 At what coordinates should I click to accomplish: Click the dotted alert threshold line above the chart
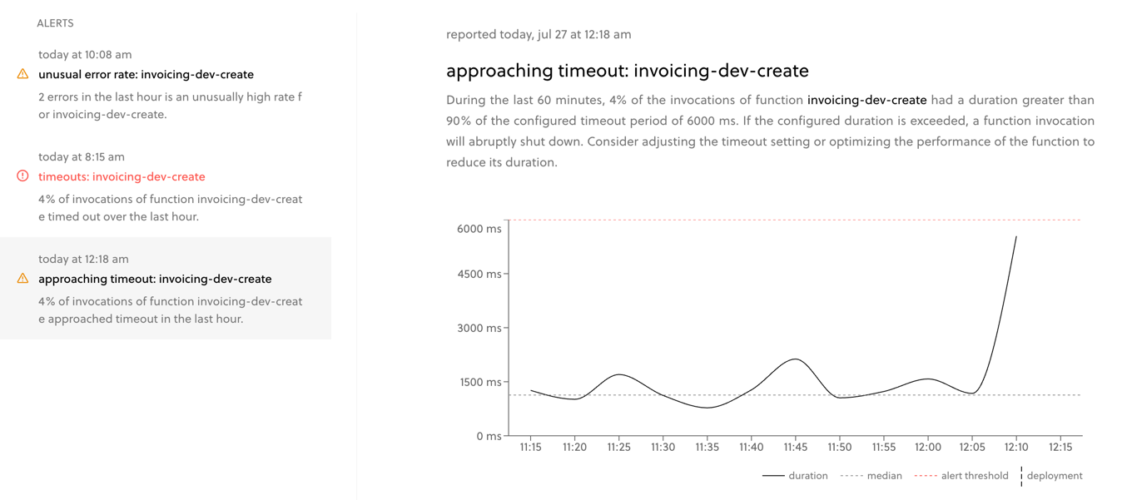791,219
